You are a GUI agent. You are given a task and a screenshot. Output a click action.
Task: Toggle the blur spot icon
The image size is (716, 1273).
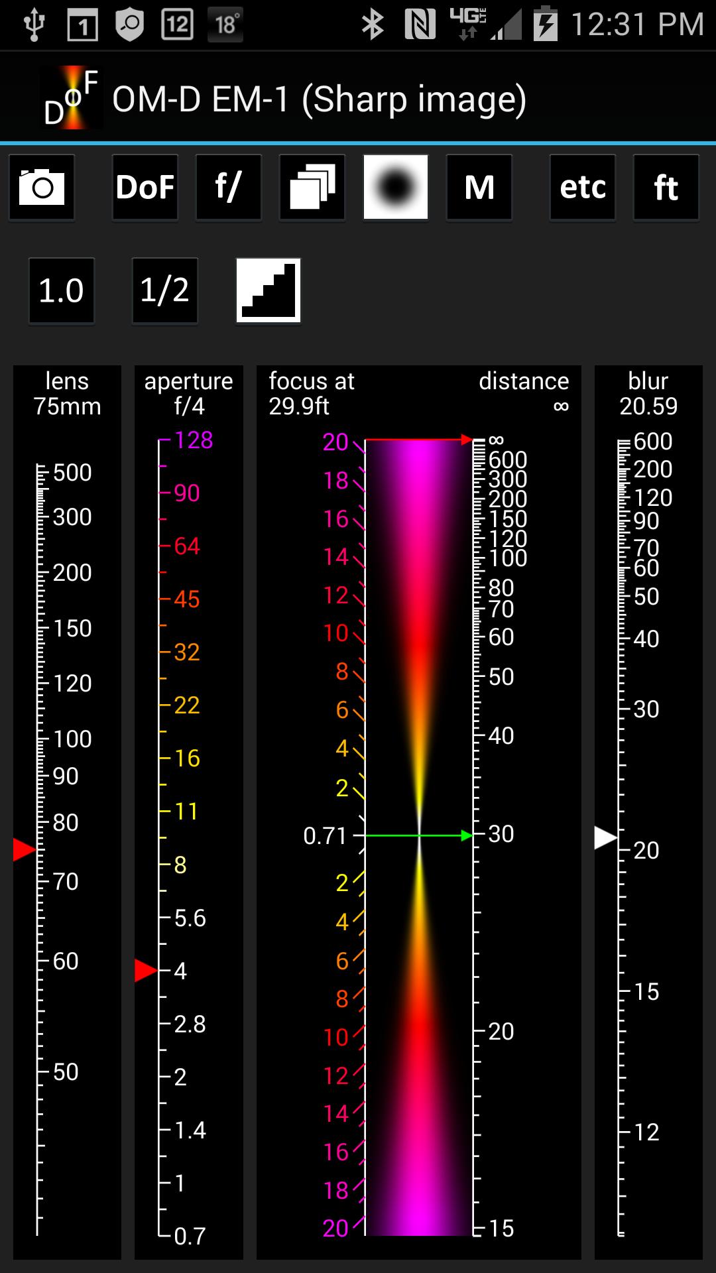(x=396, y=188)
